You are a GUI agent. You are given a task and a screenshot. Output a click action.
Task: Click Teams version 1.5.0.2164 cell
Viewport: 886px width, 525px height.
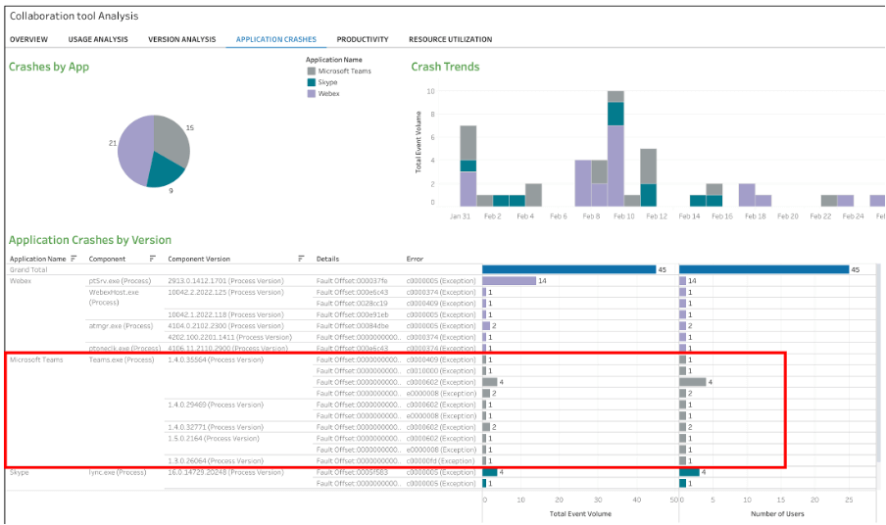point(214,438)
